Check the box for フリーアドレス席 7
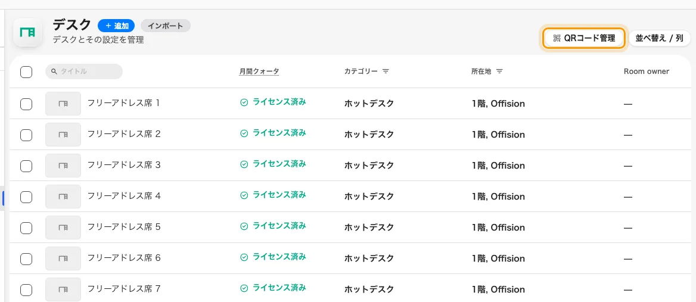The height and width of the screenshot is (302, 696). pyautogui.click(x=26, y=291)
